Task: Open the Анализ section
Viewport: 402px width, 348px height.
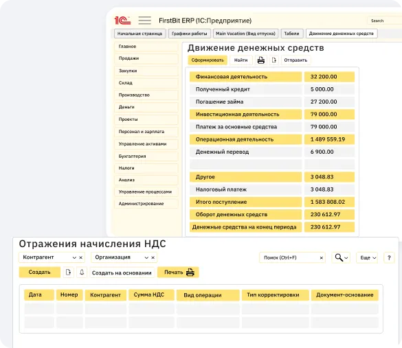Action: tap(146, 180)
